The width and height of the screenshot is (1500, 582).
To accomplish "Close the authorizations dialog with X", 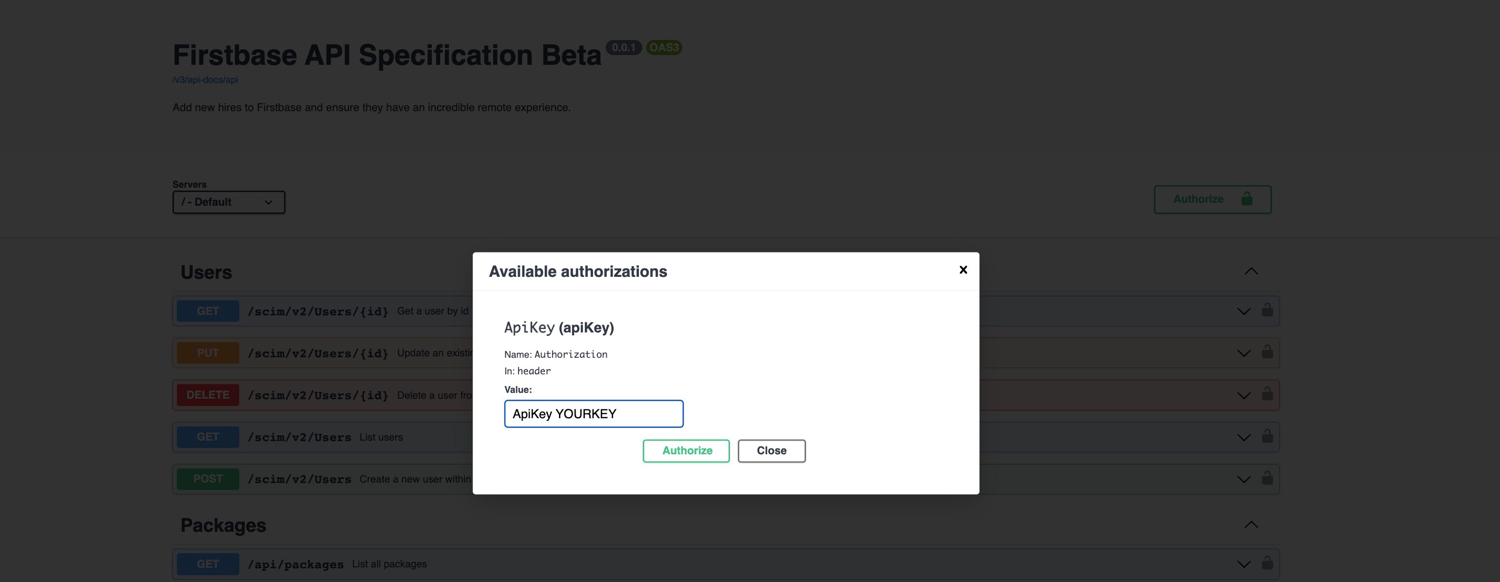I will pyautogui.click(x=962, y=270).
